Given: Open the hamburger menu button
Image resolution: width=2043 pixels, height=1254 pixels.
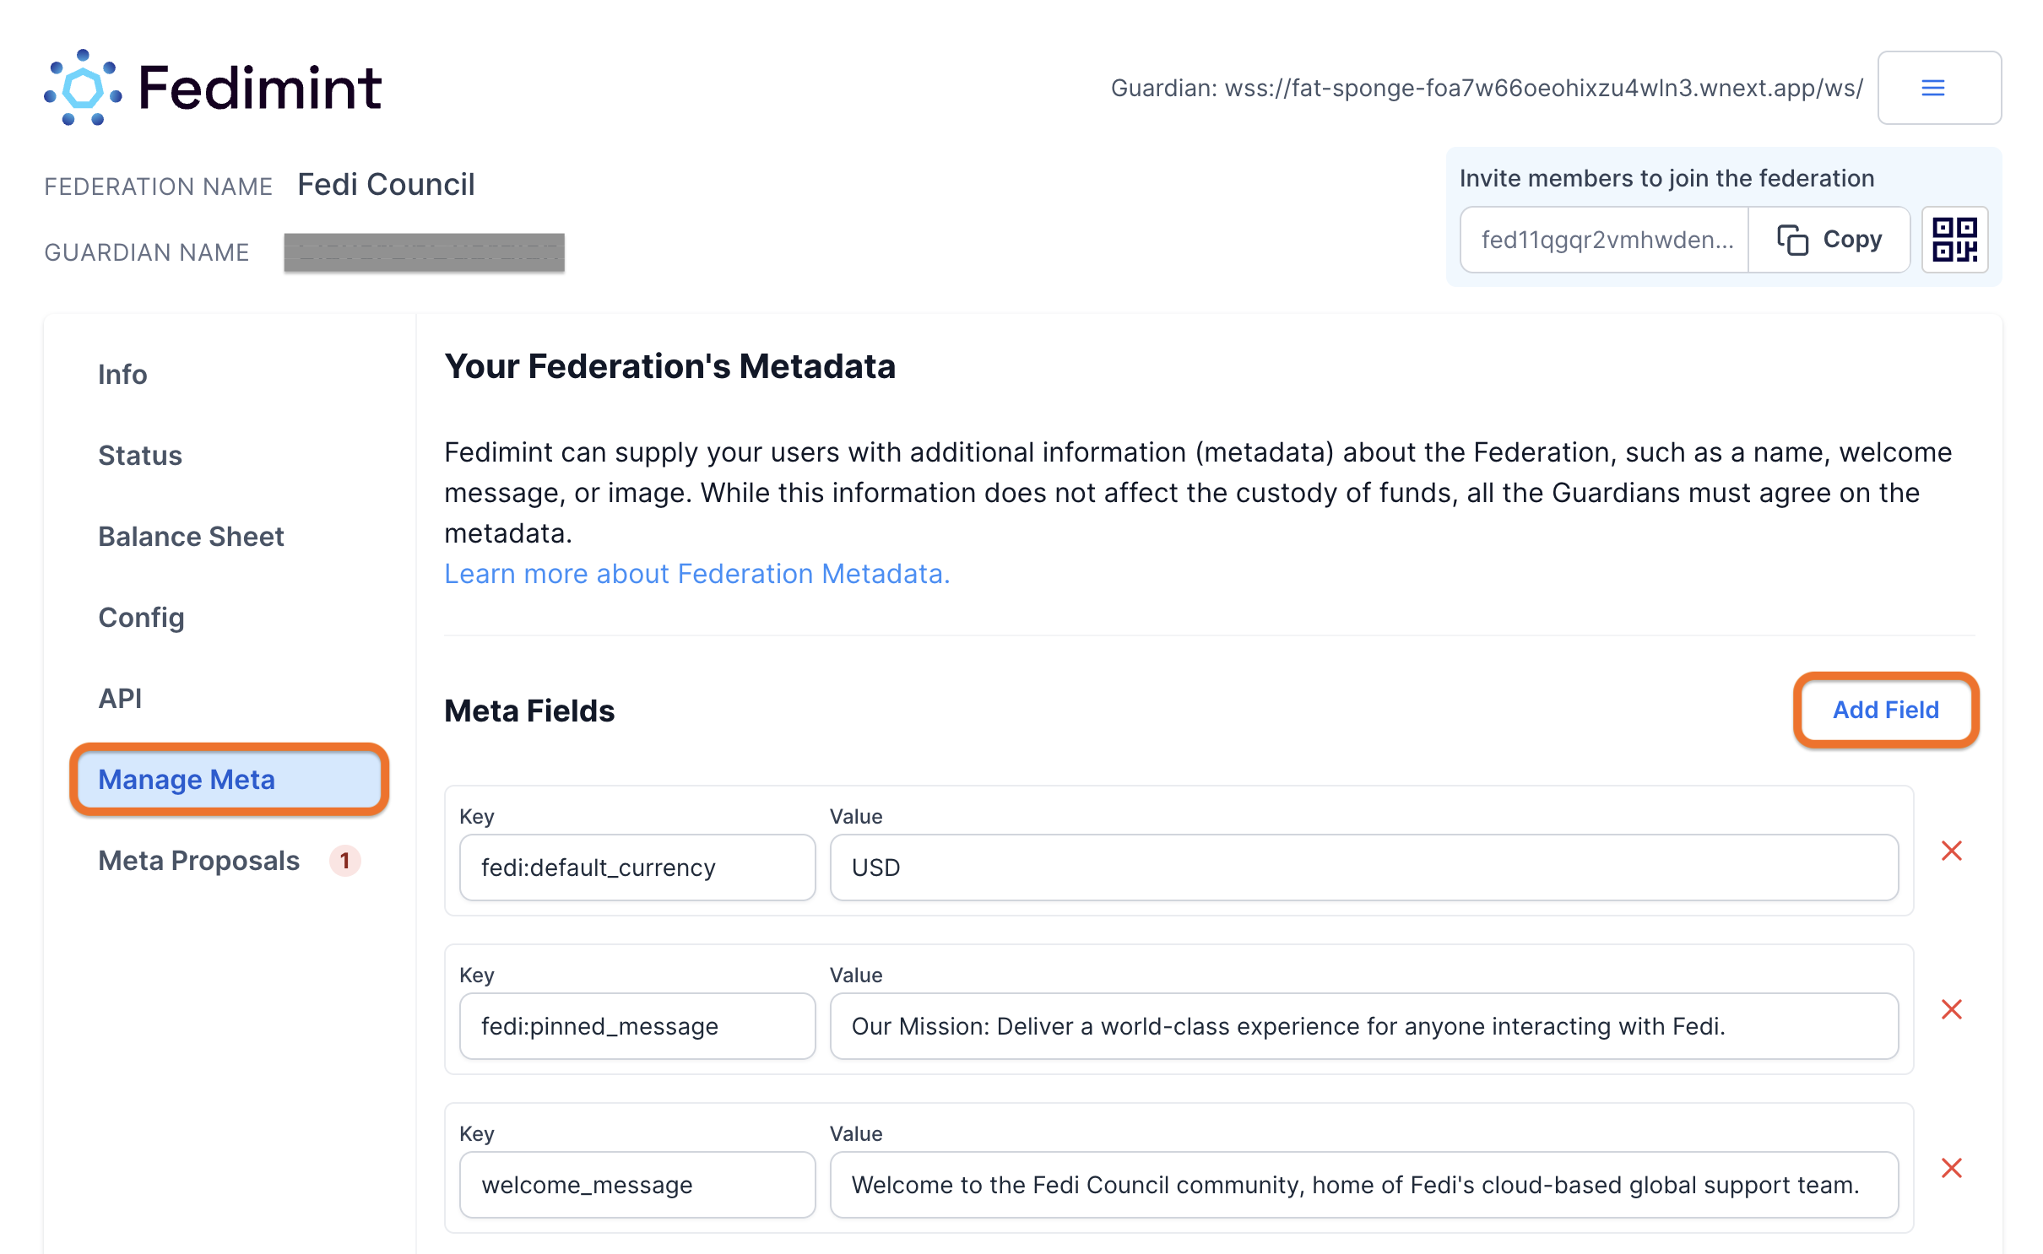Looking at the screenshot, I should pyautogui.click(x=1938, y=88).
